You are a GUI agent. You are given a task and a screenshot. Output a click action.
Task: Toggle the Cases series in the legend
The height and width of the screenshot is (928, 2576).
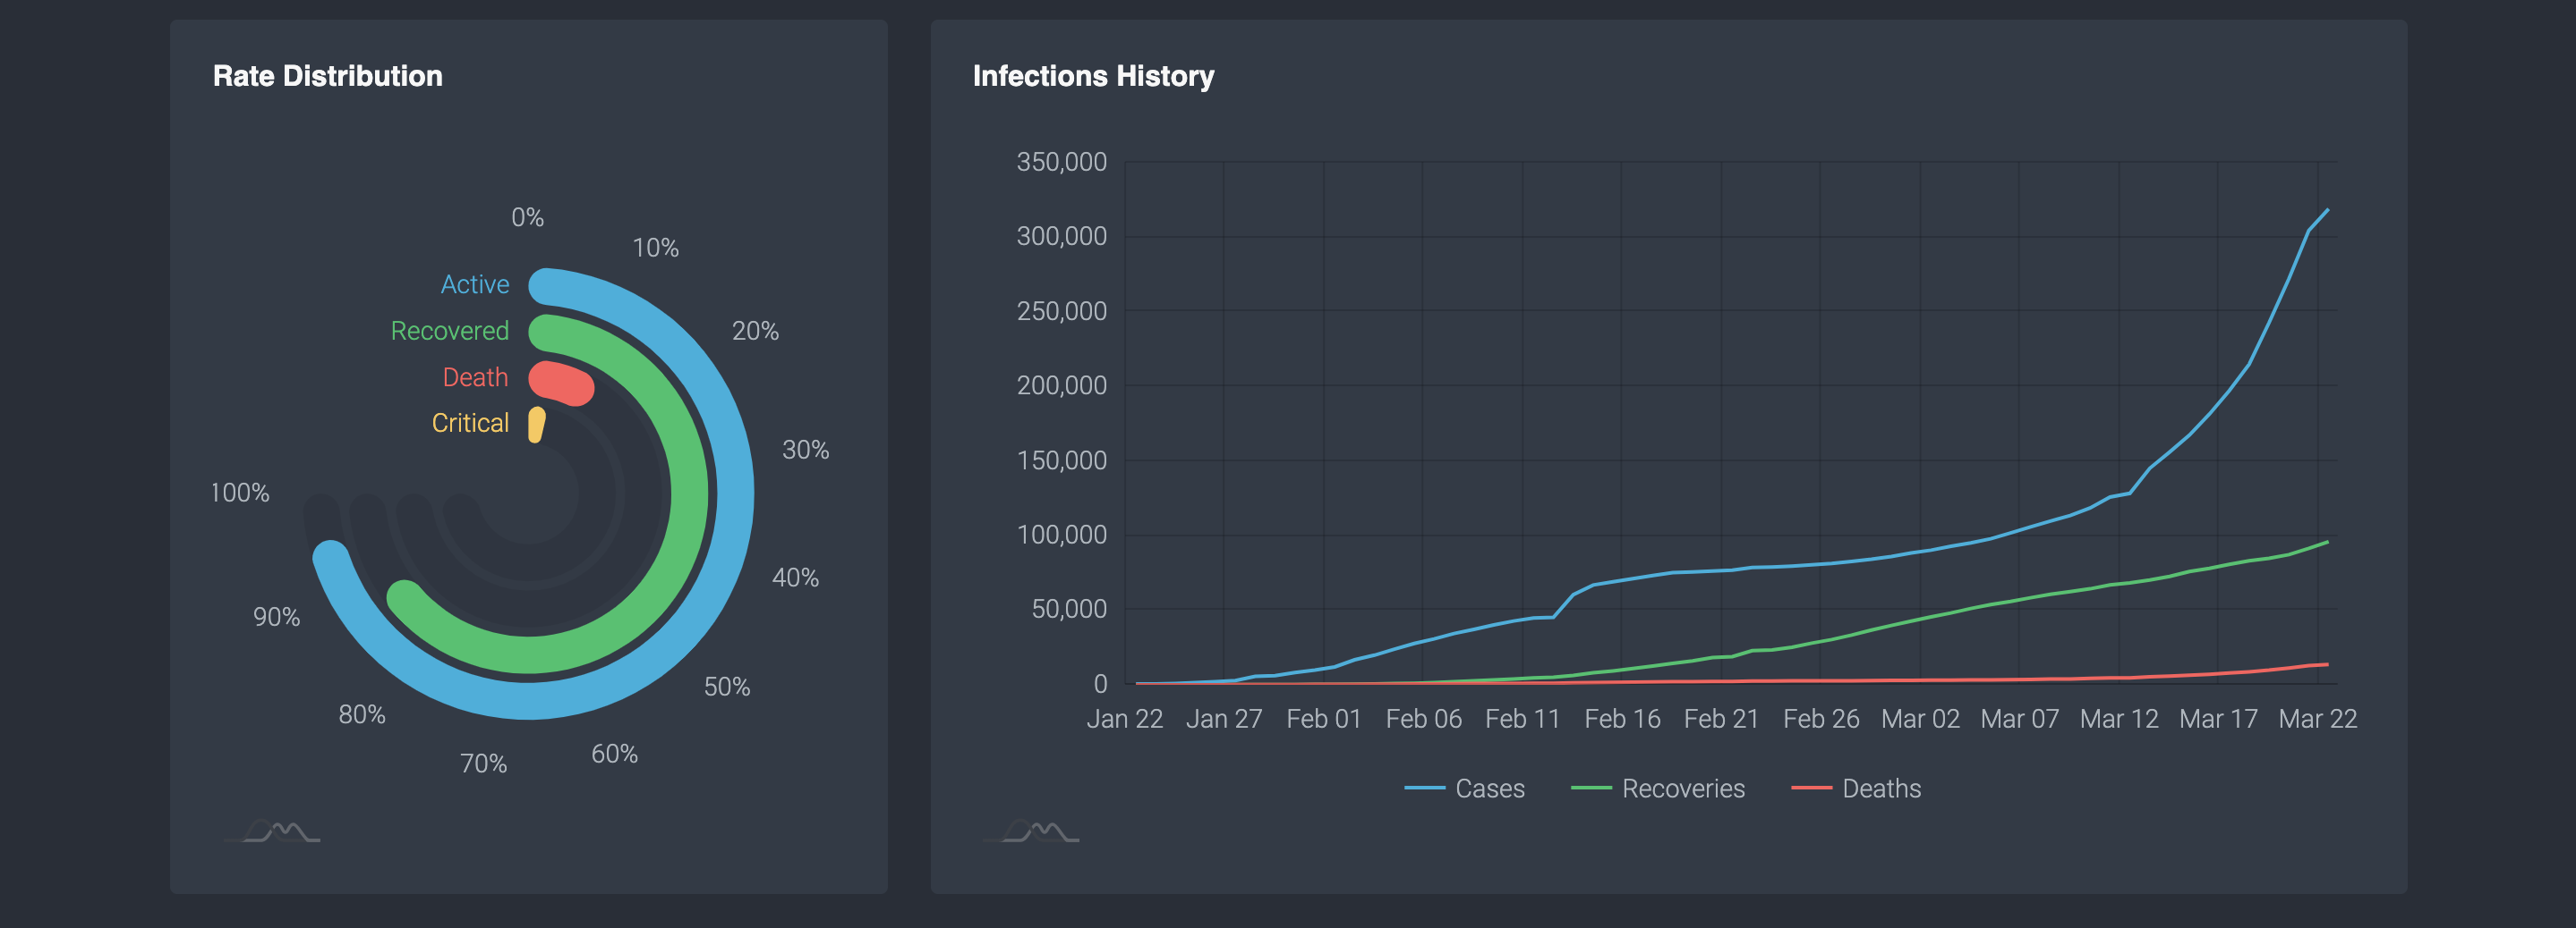(1464, 789)
